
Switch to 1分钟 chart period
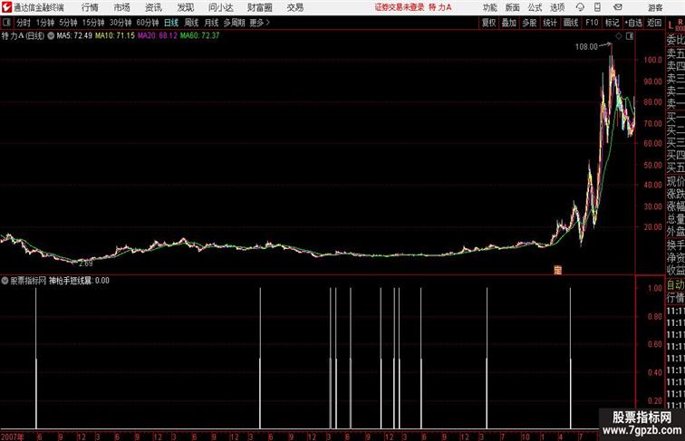45,23
